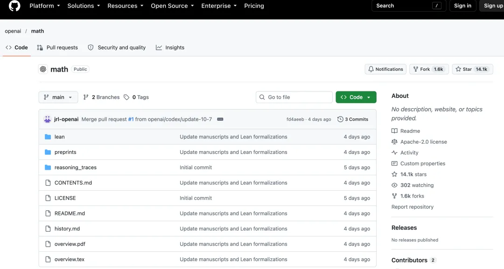504x269 pixels.
Task: Click the Sign in button
Action: coord(462,6)
